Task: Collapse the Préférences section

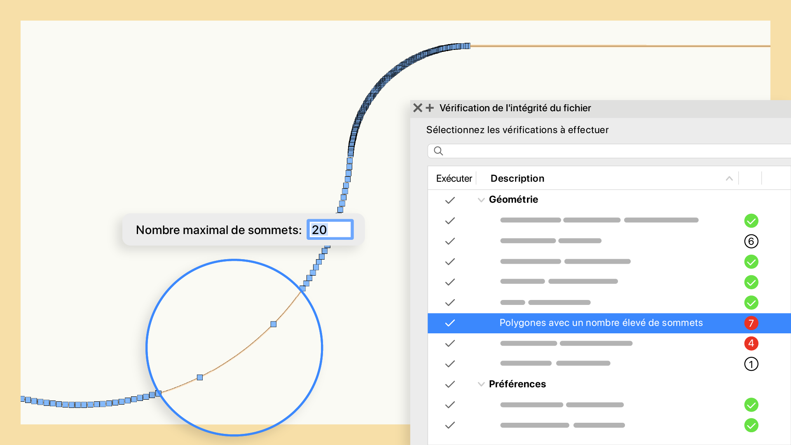Action: (481, 384)
